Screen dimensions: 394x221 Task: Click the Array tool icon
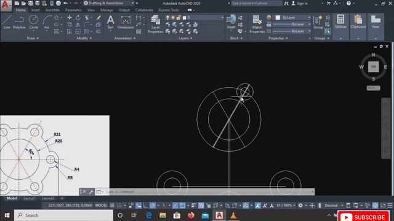[86, 31]
